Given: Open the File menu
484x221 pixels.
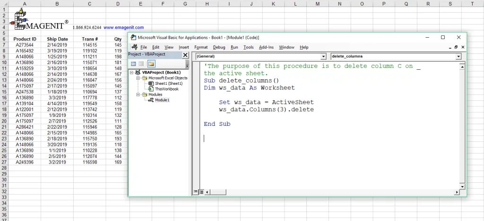Looking at the screenshot, I should (x=144, y=47).
